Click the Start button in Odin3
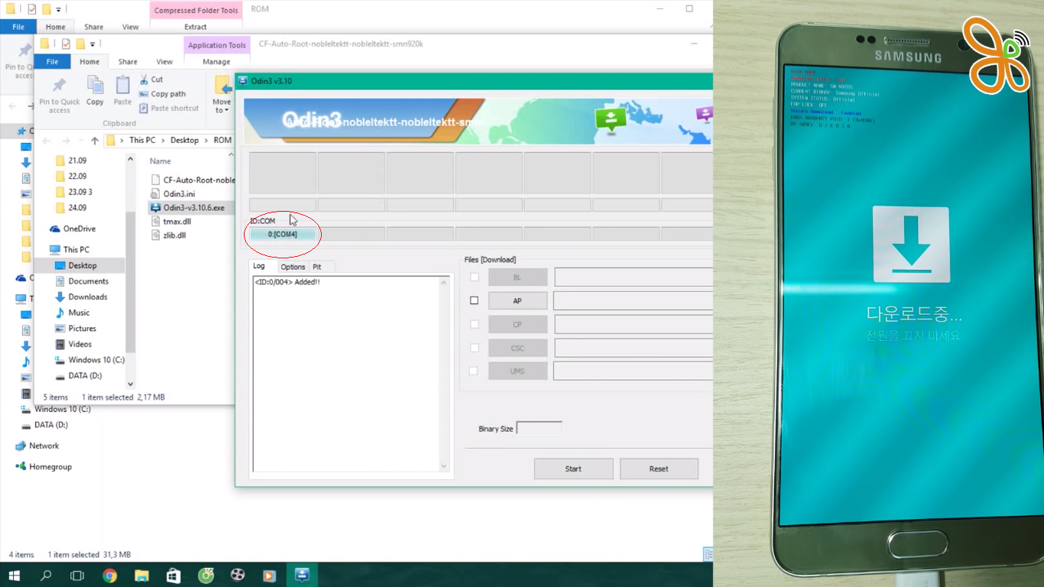The height and width of the screenshot is (587, 1044). coord(573,469)
